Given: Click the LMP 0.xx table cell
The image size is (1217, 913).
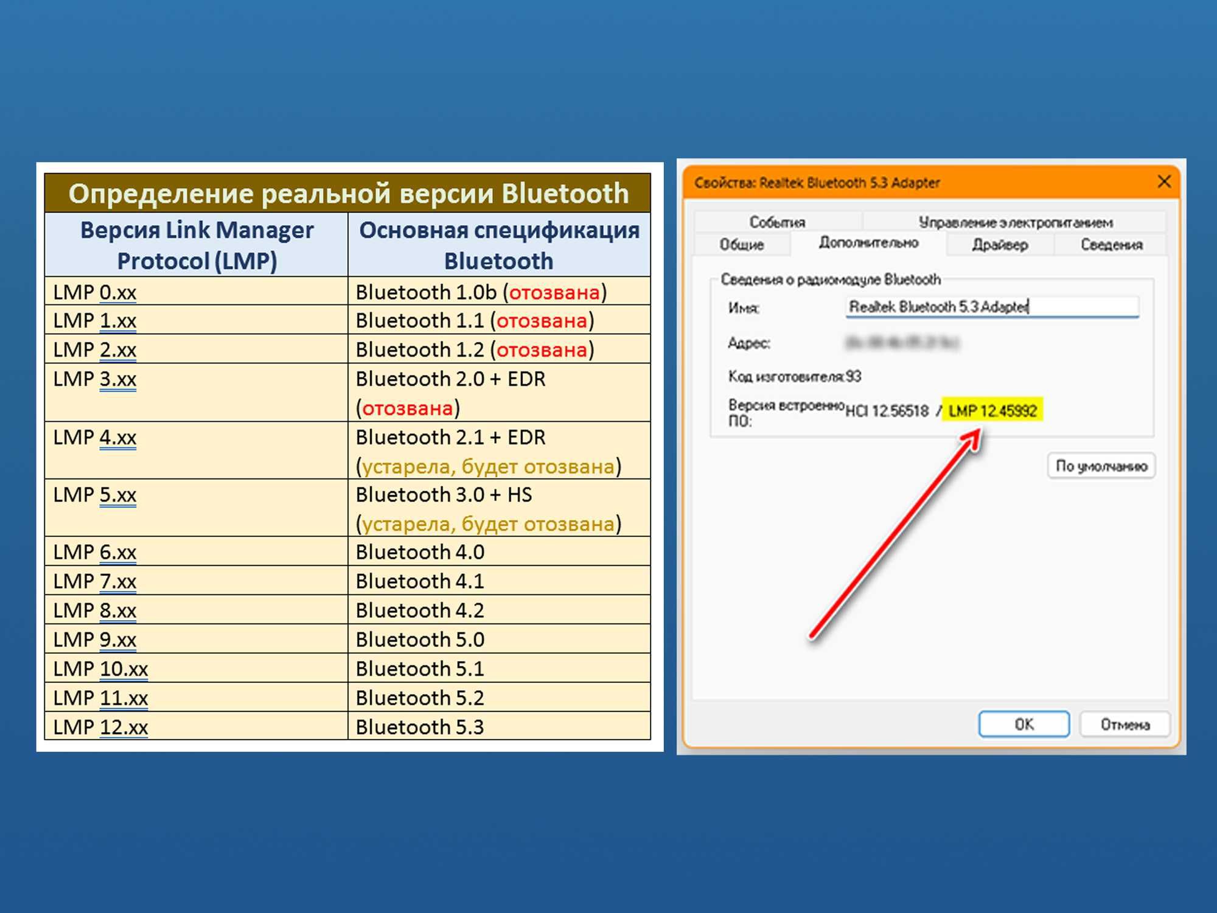Looking at the screenshot, I should coord(196,292).
